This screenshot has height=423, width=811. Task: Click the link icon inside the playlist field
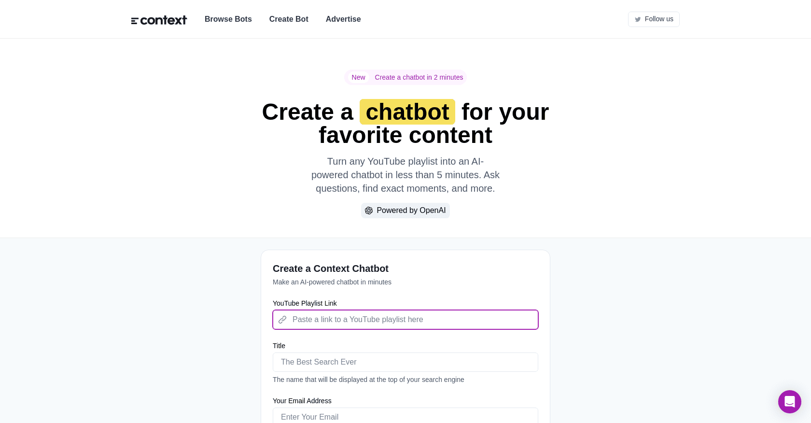[x=283, y=320]
